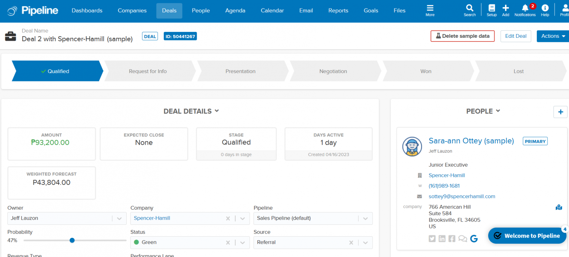569x257 pixels.
Task: Open the Pipeline dropdown showing Sales Pipeline
Action: pyautogui.click(x=365, y=218)
